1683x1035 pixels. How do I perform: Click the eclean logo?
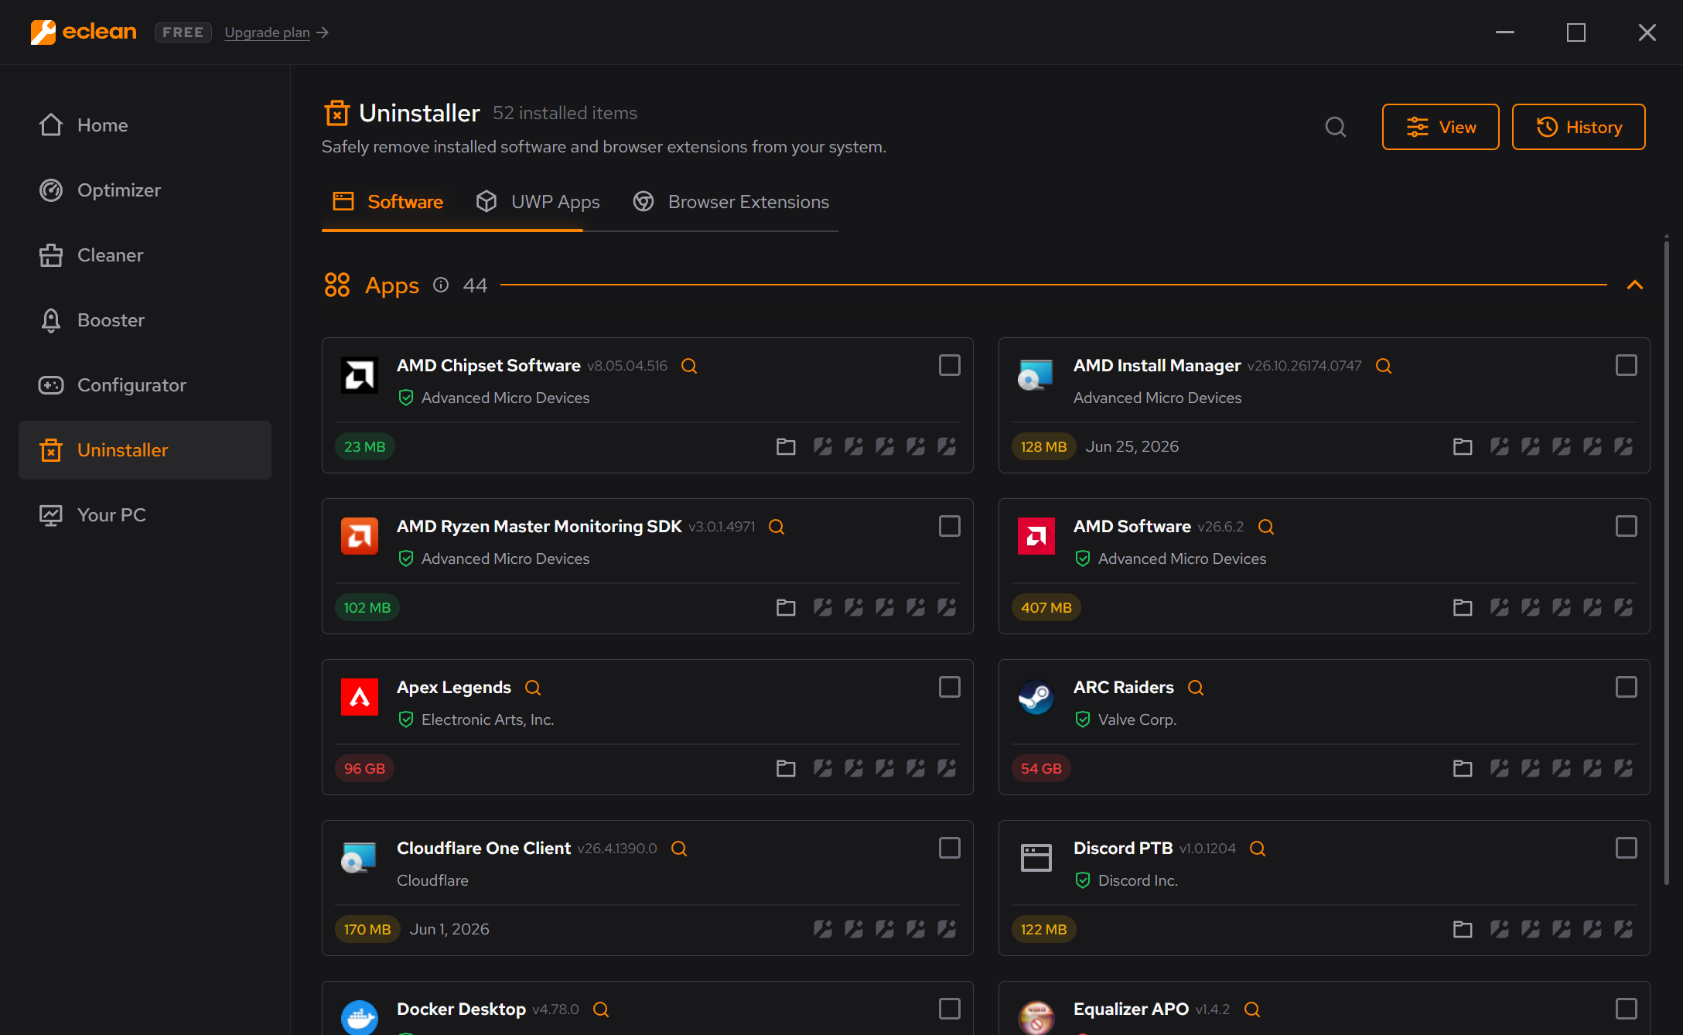point(84,32)
